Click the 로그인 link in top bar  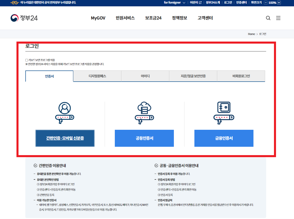228,3
